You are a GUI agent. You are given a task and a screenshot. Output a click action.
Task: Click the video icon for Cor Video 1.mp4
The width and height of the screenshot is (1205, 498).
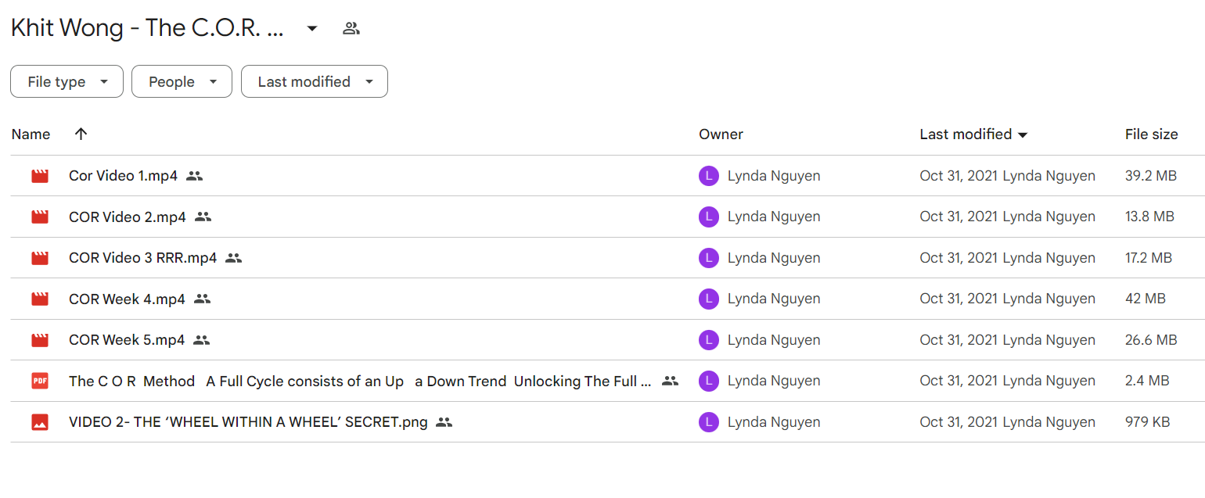(40, 176)
